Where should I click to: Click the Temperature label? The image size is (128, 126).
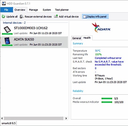click(x=80, y=51)
